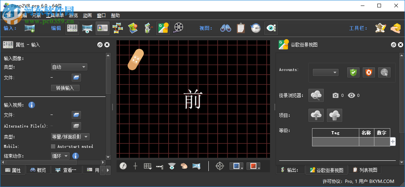Open the 文件 menu
The width and height of the screenshot is (405, 187).
(x=8, y=16)
